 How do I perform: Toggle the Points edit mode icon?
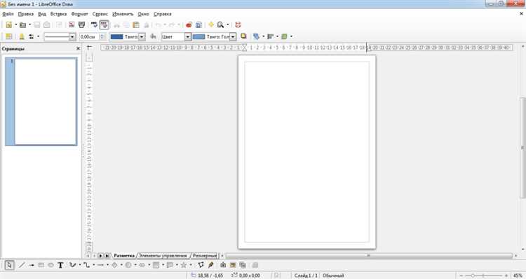pos(201,265)
